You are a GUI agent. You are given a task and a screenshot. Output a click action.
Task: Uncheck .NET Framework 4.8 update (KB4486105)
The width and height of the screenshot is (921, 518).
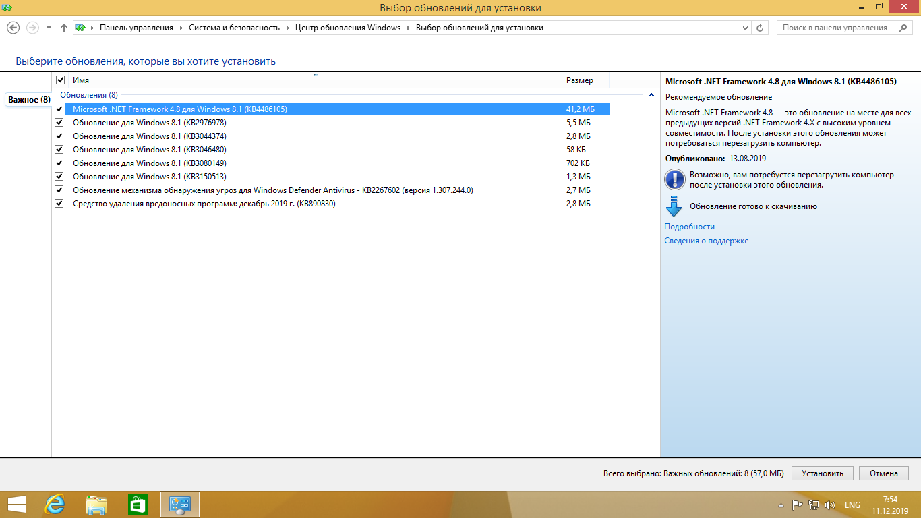coord(59,109)
